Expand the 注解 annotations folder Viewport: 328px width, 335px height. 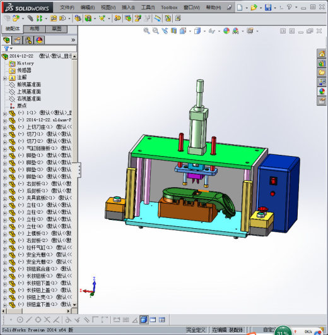(5, 78)
